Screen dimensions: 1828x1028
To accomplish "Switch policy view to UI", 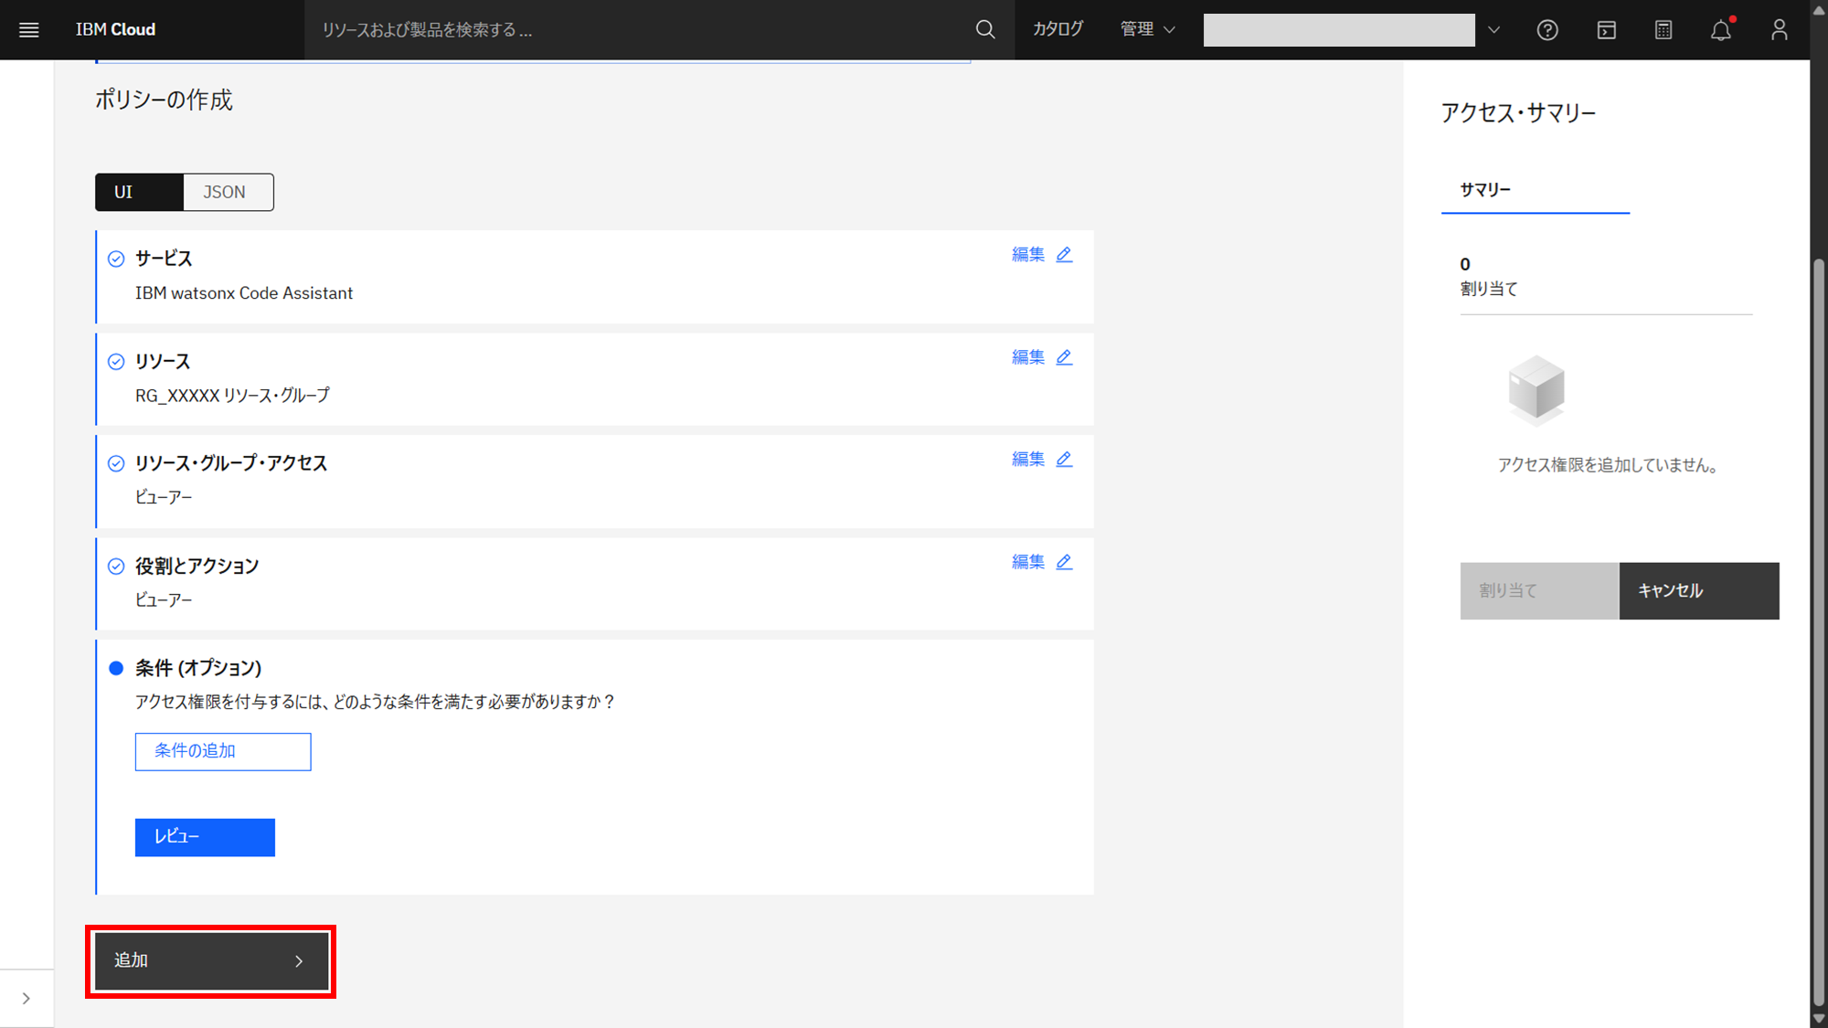I will click(139, 192).
